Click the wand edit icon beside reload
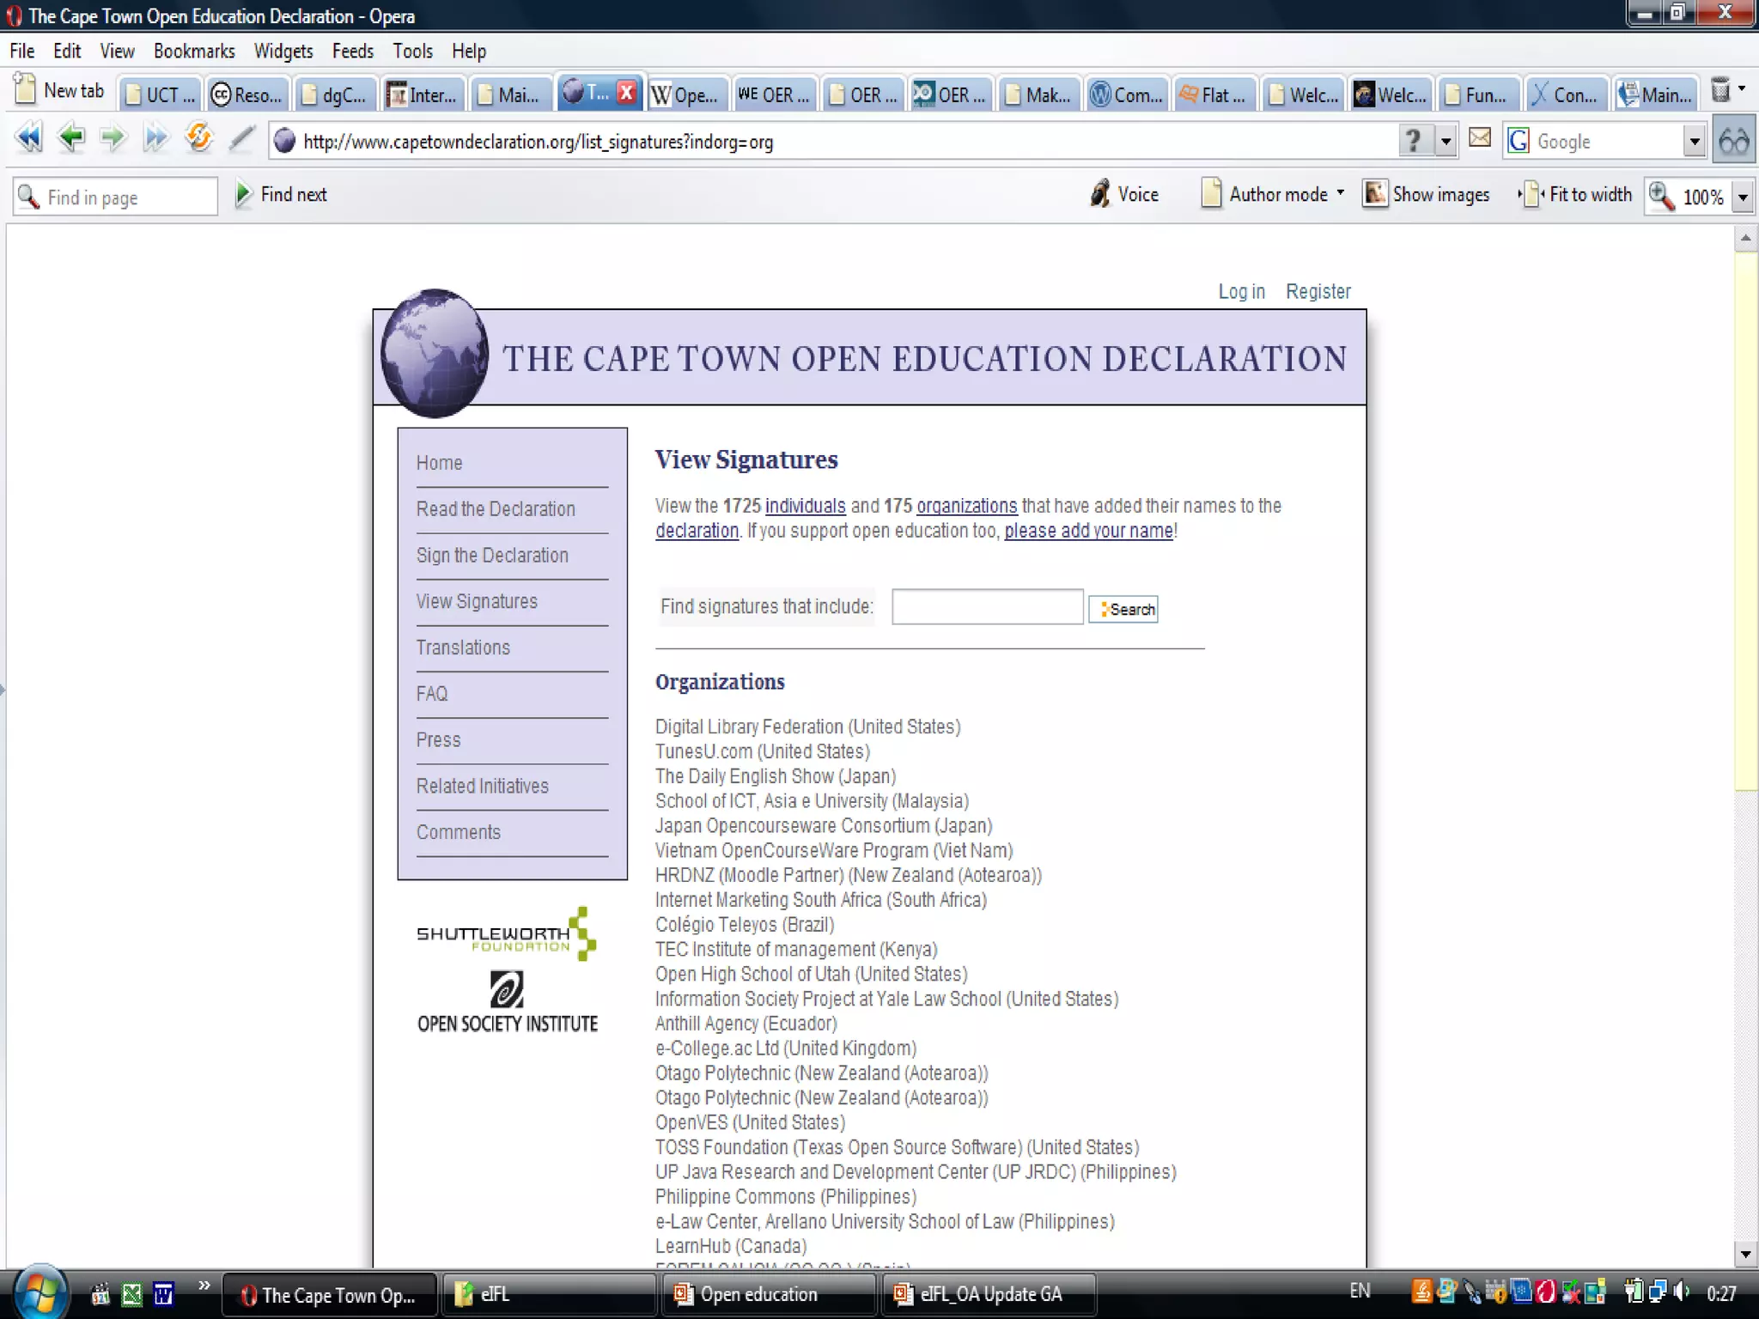 pyautogui.click(x=242, y=138)
